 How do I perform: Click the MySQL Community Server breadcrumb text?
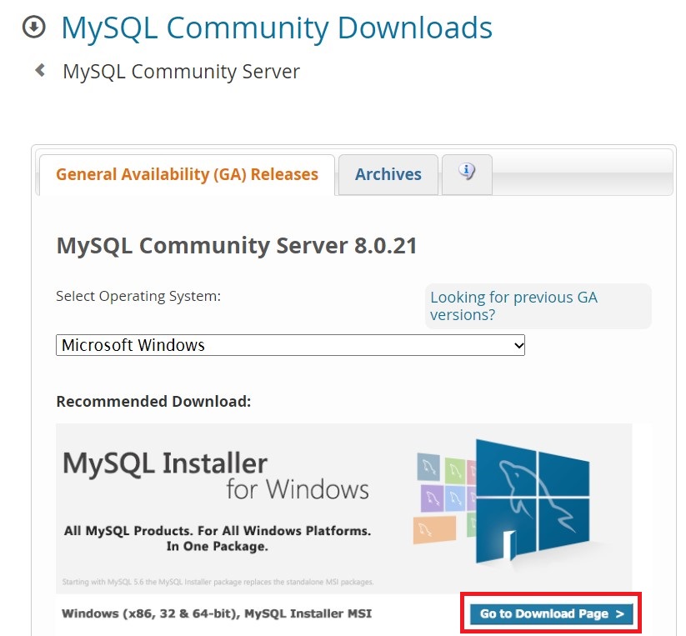pos(182,72)
